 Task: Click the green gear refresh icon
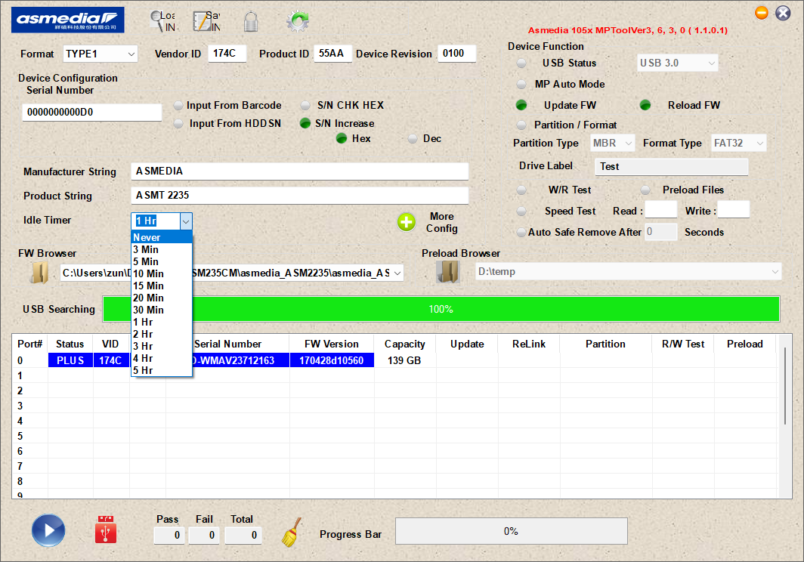297,21
